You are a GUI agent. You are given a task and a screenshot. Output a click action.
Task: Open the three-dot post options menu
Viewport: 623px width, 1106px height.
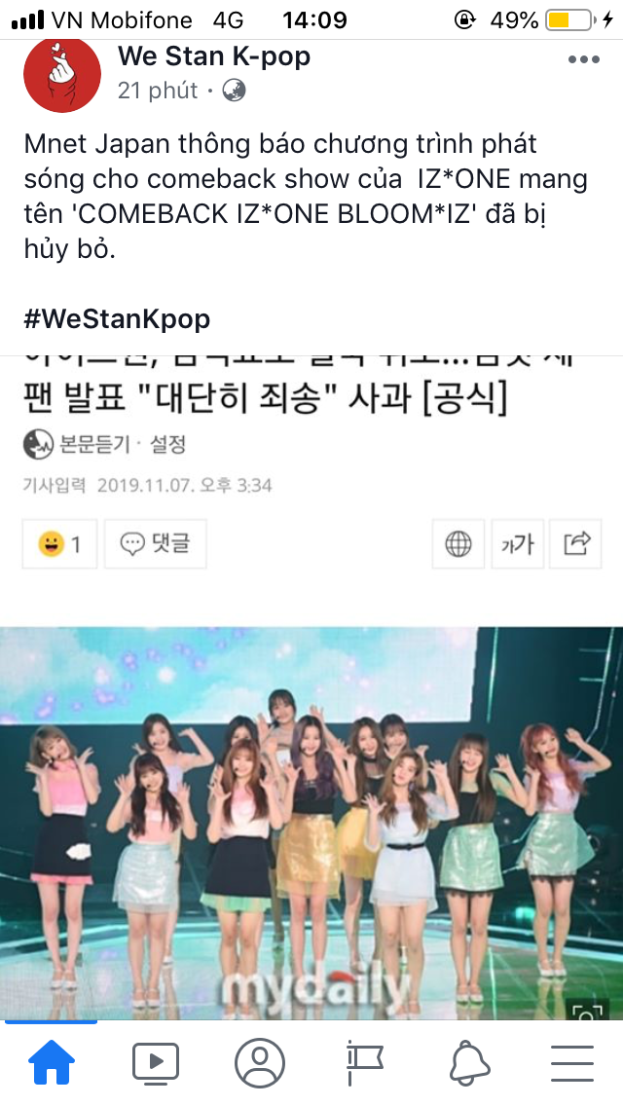(x=583, y=59)
